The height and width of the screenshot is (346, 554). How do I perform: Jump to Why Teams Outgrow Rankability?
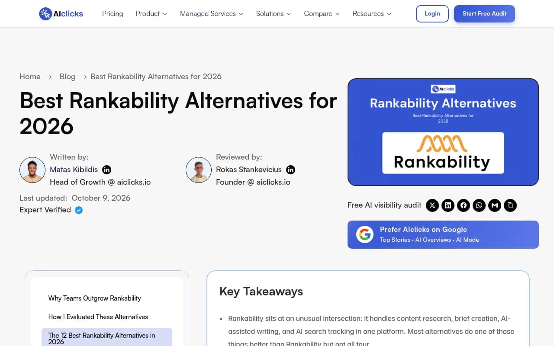point(95,298)
